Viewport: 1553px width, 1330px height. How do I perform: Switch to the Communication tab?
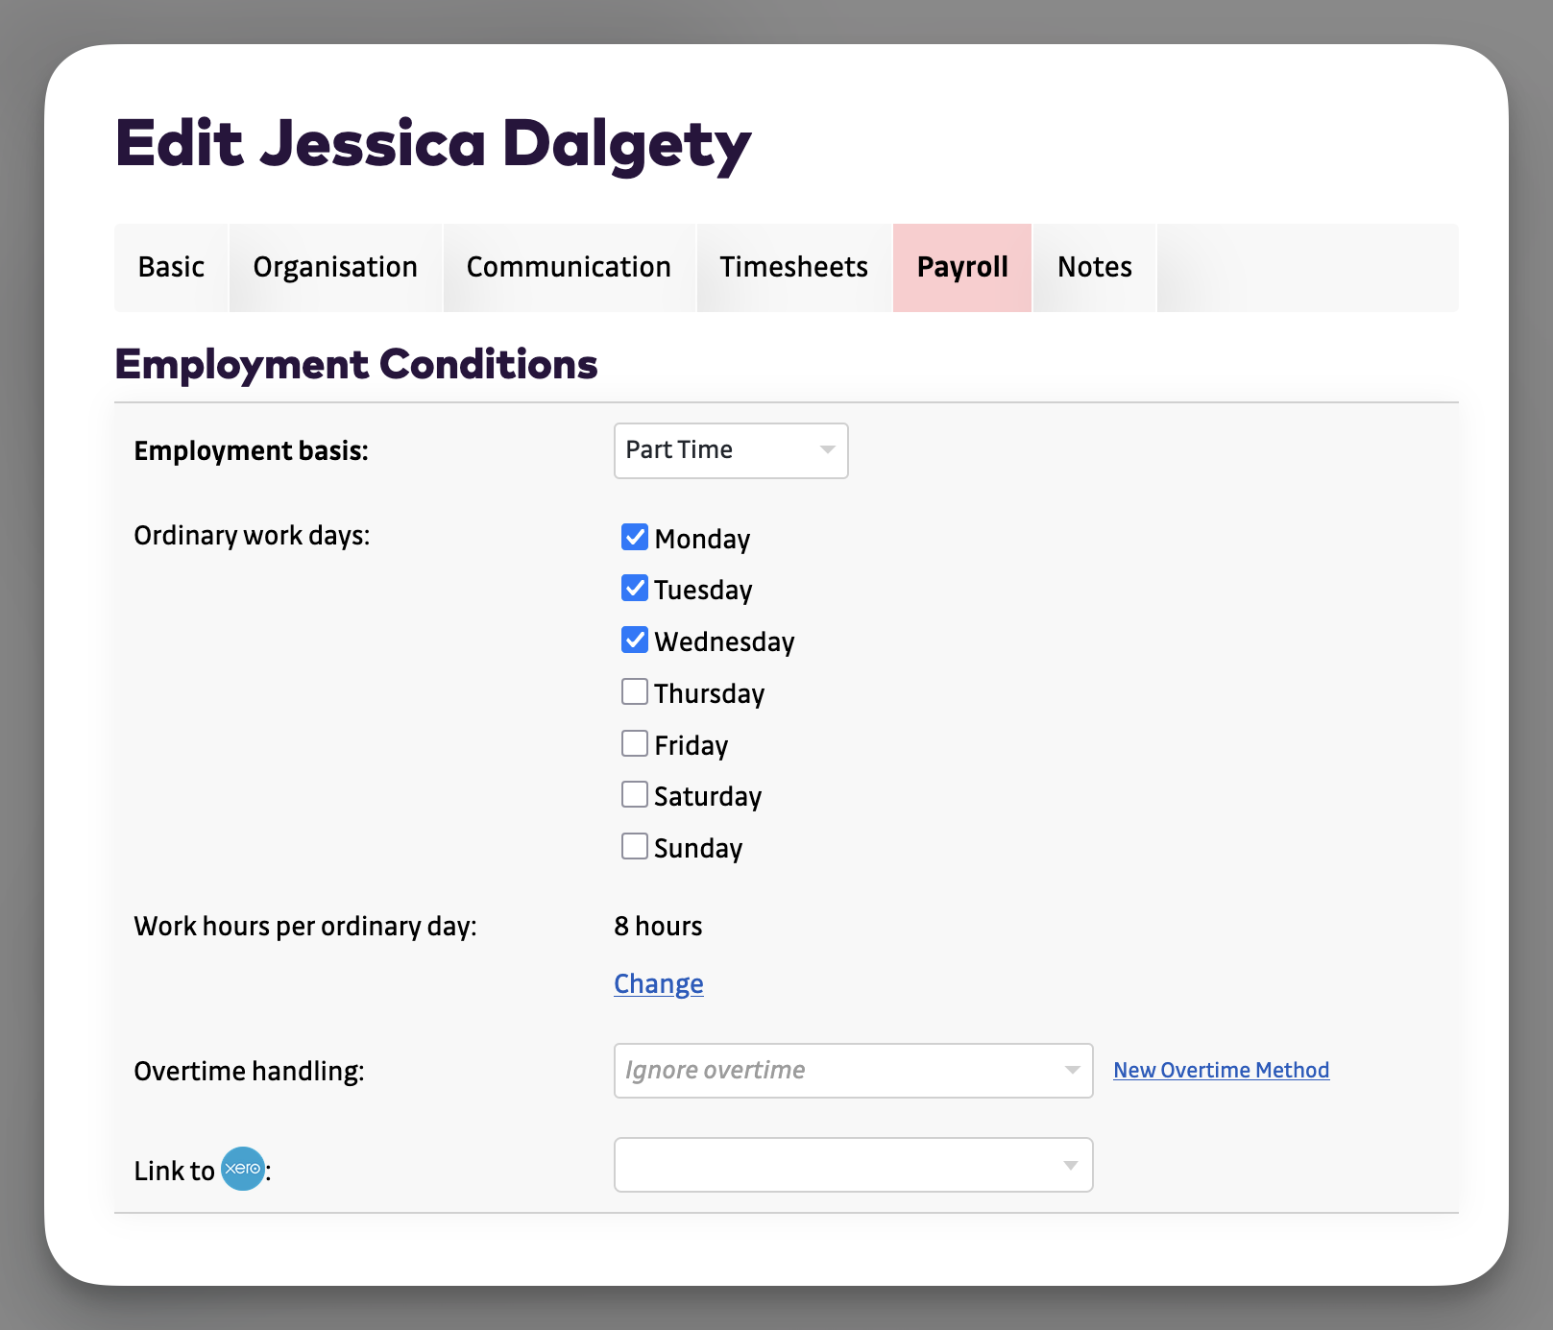click(x=569, y=267)
